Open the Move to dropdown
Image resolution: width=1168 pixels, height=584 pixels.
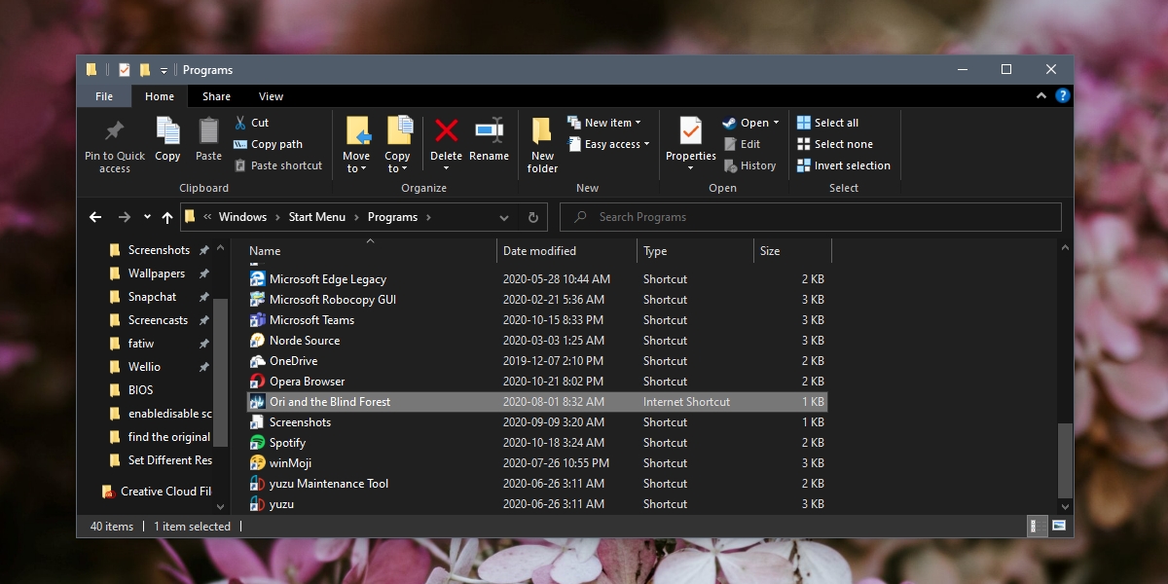tap(356, 145)
